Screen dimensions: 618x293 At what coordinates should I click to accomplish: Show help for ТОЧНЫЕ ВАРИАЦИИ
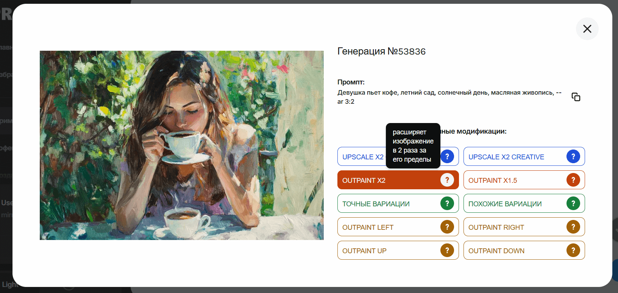click(x=447, y=203)
